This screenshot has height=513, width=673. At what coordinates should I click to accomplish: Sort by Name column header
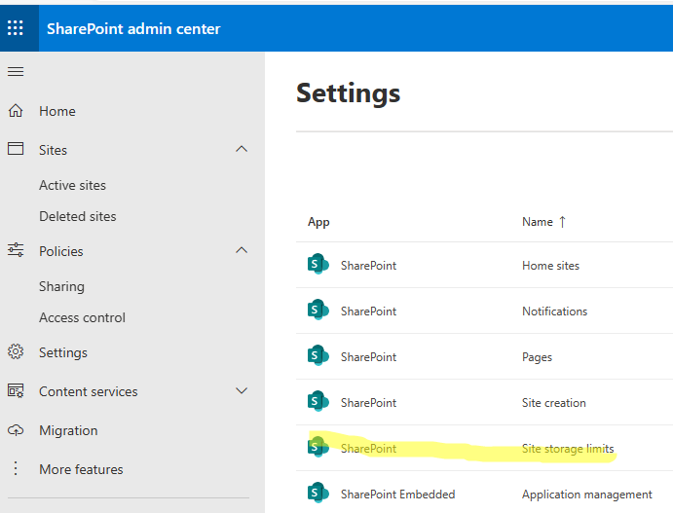tap(538, 222)
